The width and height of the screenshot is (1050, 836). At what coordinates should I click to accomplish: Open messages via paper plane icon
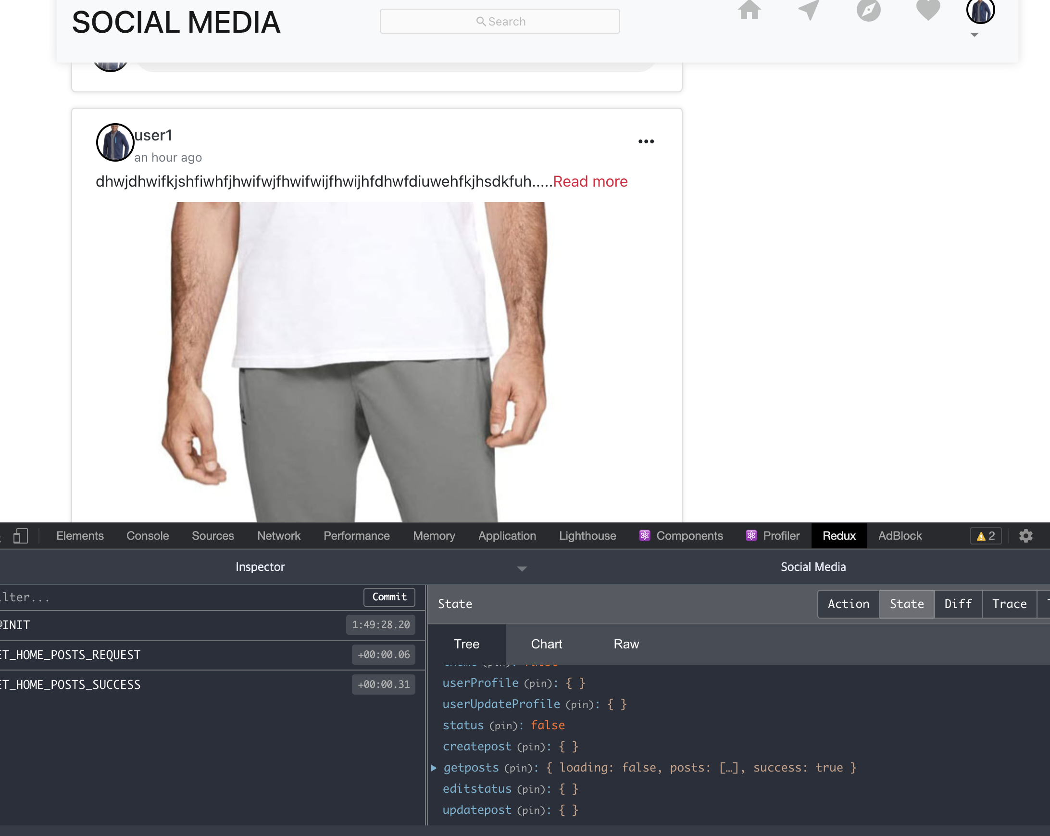[809, 11]
